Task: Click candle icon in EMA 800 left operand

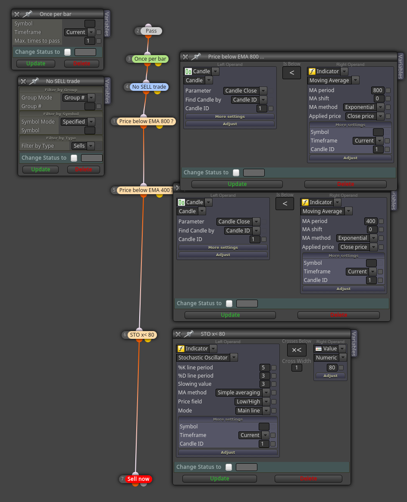Action: (188, 71)
